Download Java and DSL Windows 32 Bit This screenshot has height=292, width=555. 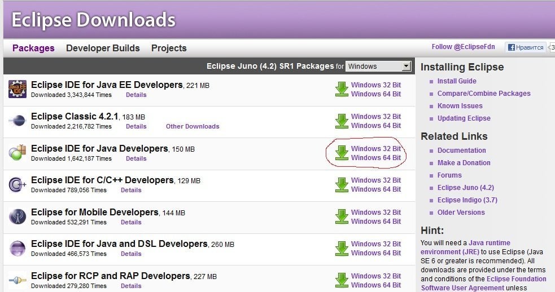(376, 244)
